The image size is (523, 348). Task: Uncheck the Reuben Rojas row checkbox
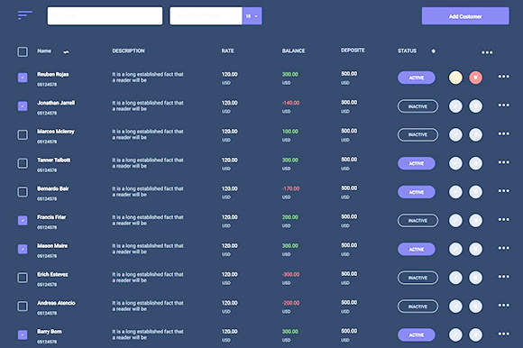[23, 78]
